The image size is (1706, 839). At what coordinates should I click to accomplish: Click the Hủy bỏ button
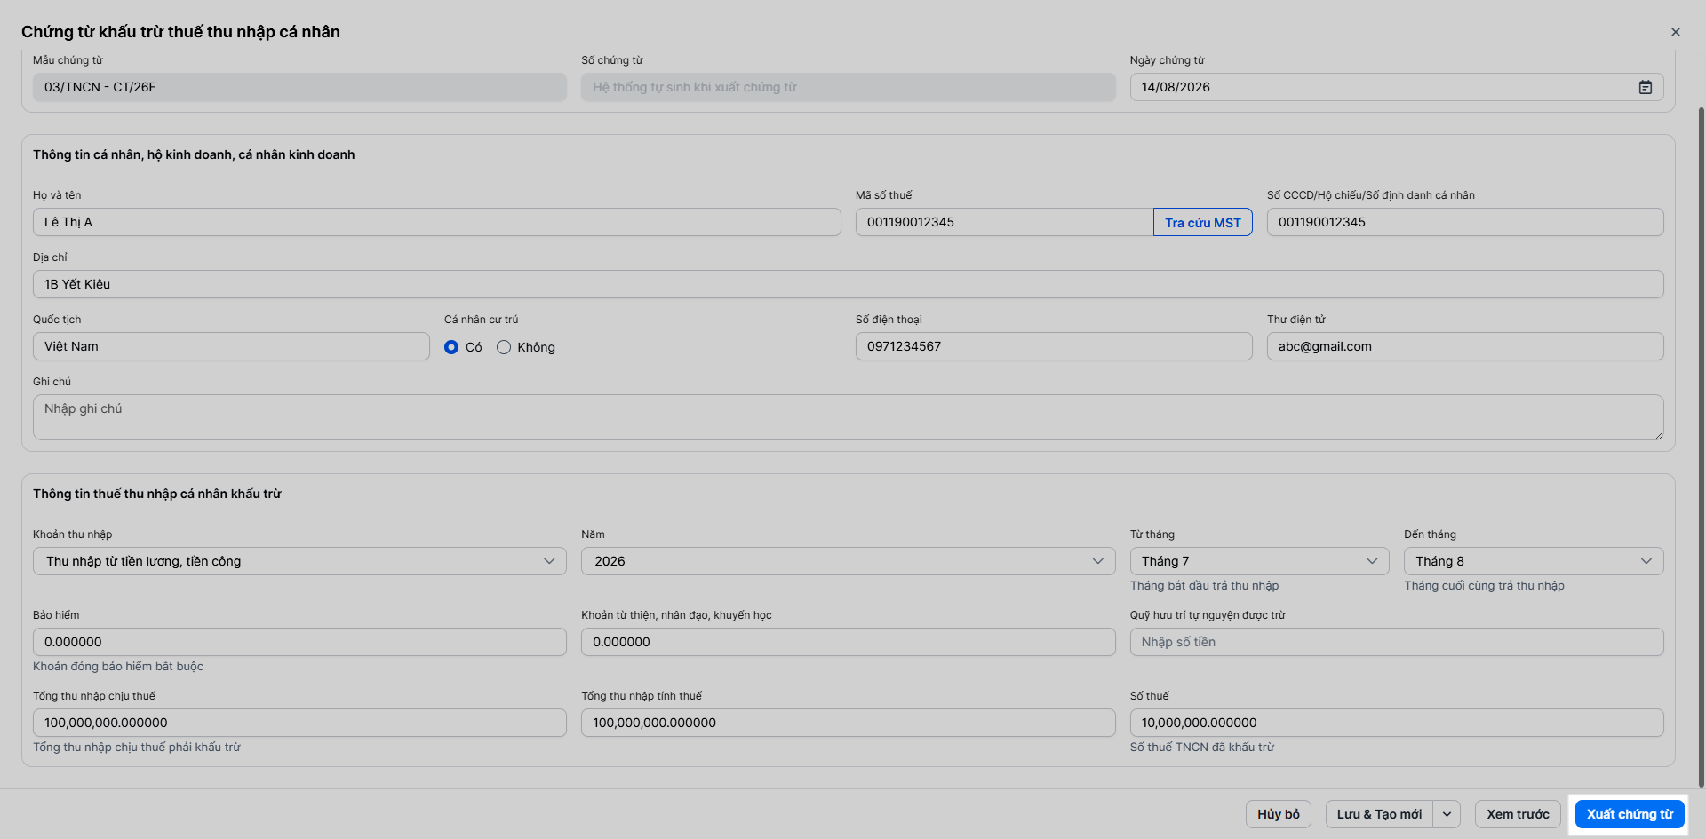pyautogui.click(x=1279, y=814)
